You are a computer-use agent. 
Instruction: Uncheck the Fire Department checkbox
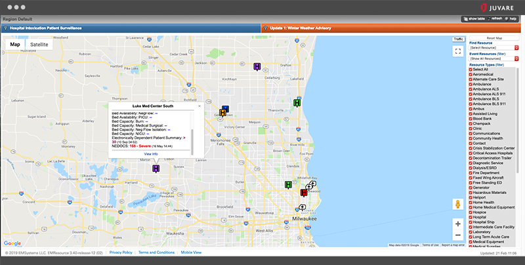(471, 173)
